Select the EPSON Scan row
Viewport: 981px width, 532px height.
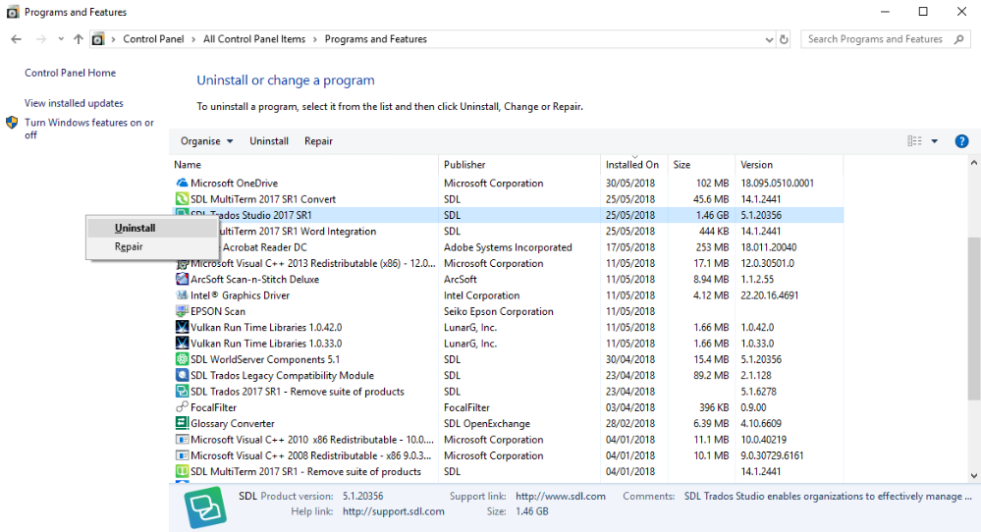(507, 311)
